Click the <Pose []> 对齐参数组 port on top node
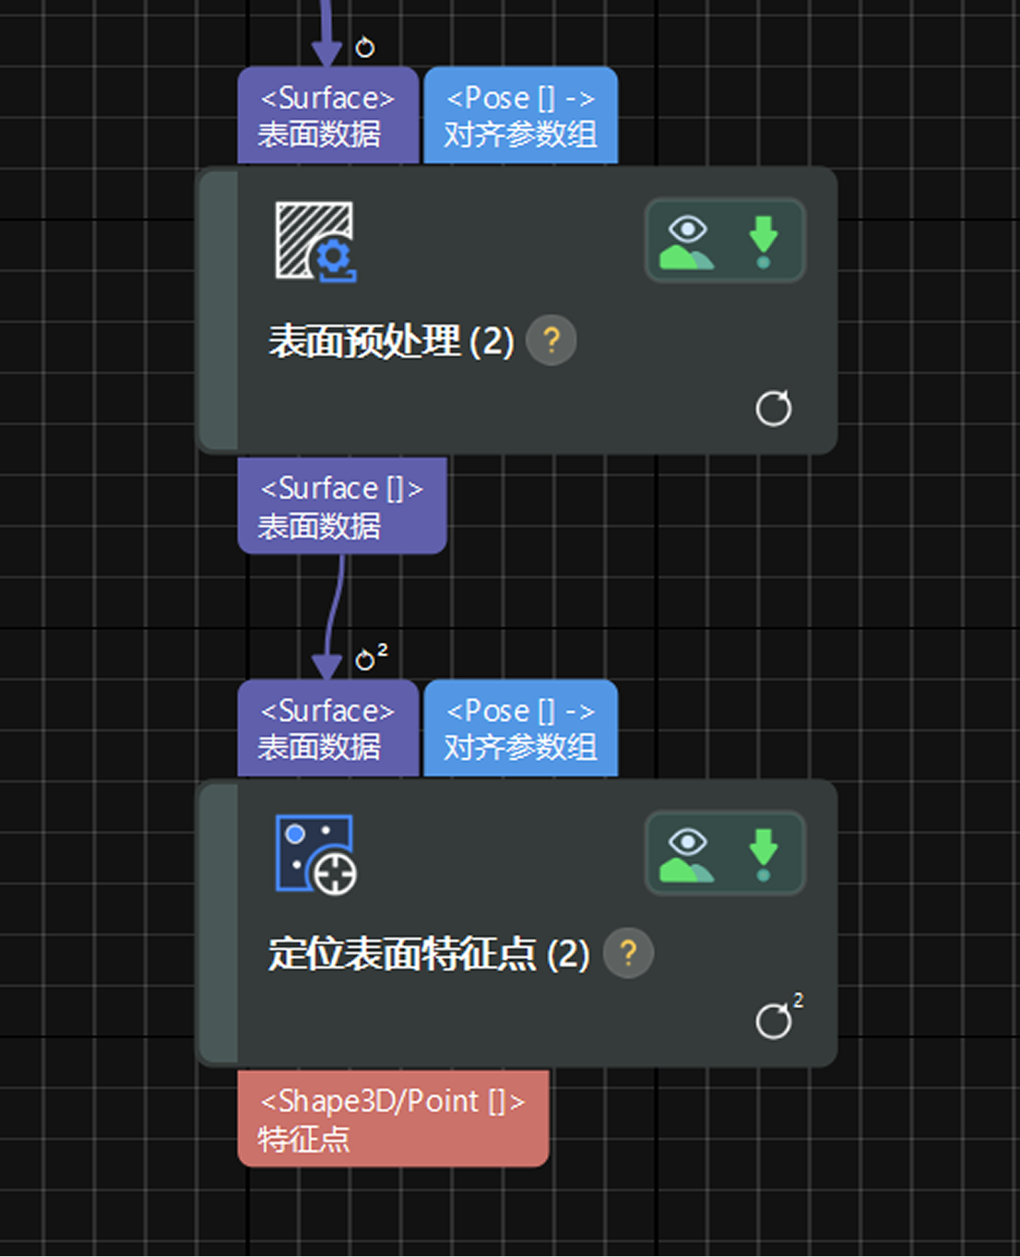Viewport: 1020px width, 1257px height. (x=519, y=115)
